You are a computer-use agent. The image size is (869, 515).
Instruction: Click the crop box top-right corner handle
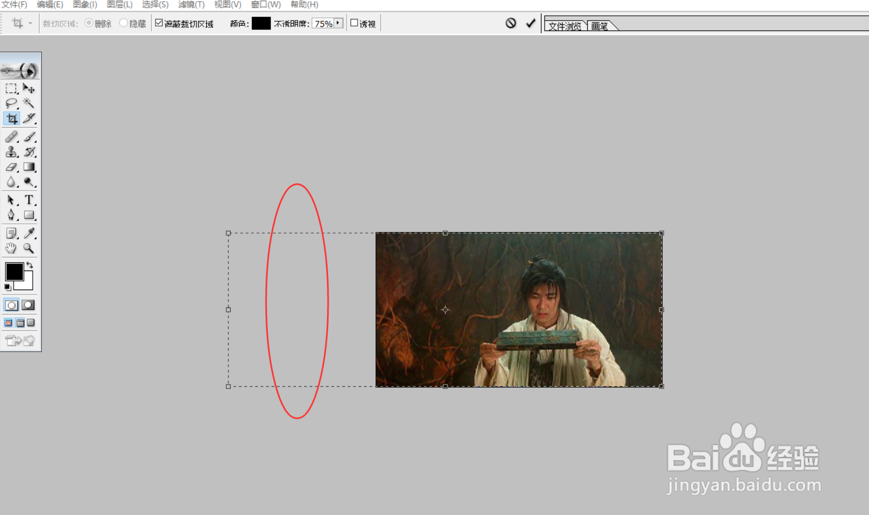coord(662,233)
